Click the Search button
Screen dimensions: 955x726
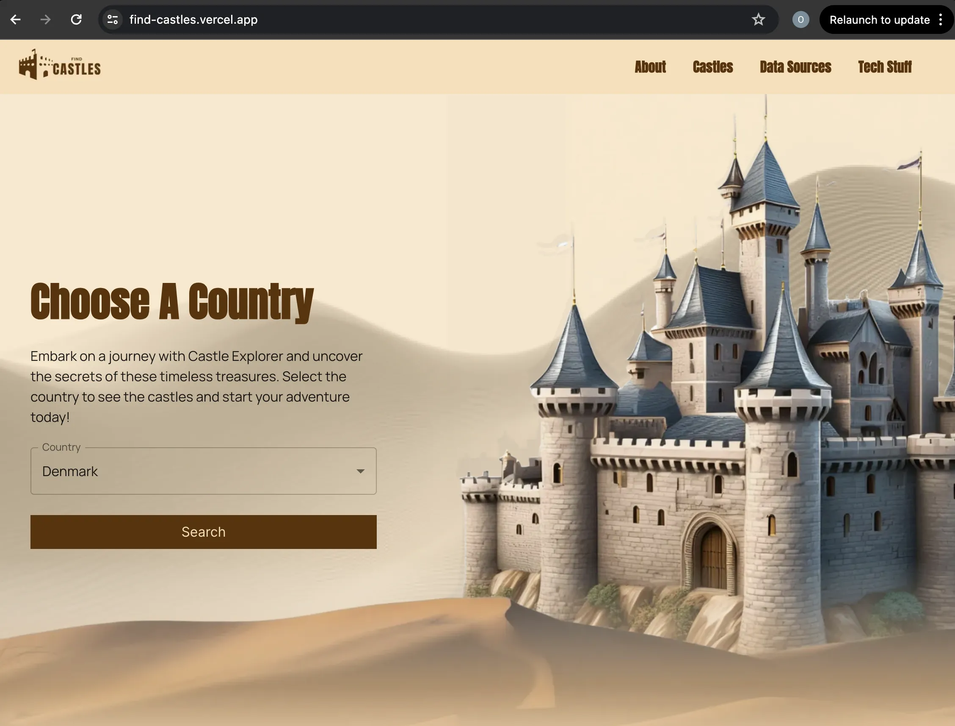coord(203,532)
